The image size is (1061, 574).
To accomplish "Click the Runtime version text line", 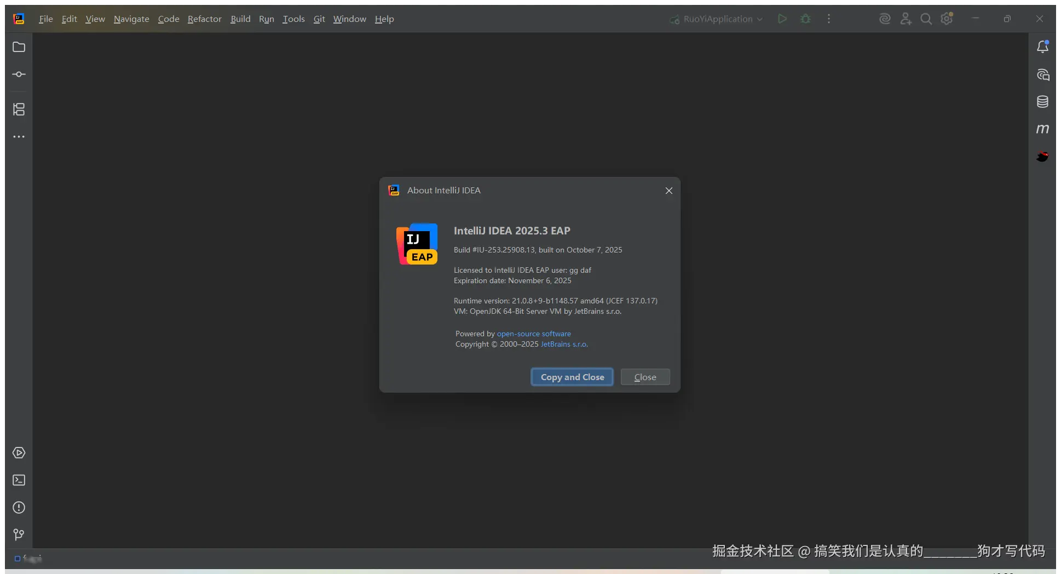I will point(556,301).
